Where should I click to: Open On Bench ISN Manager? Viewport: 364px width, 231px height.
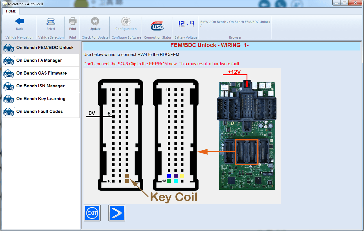coord(41,86)
